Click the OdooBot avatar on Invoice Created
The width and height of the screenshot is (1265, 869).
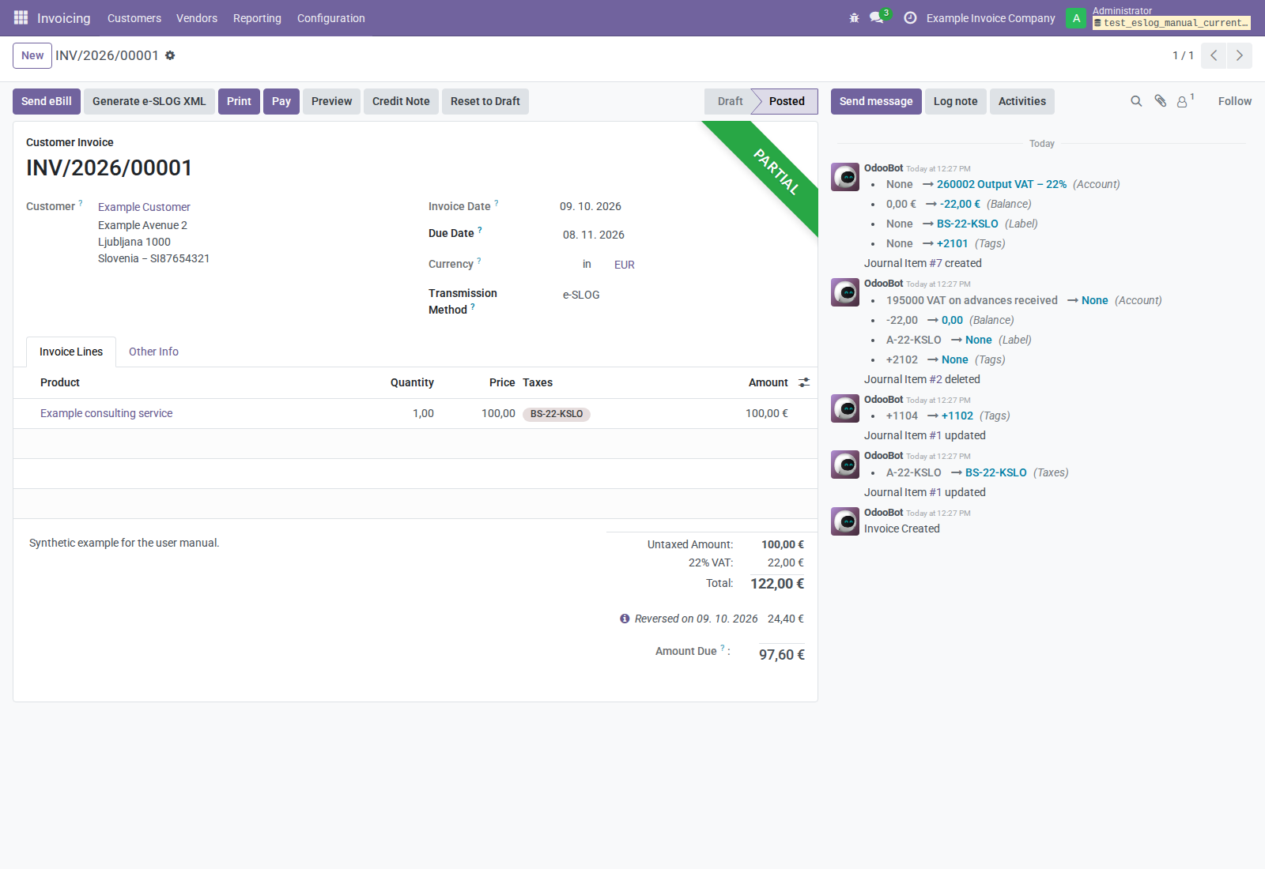click(x=845, y=521)
